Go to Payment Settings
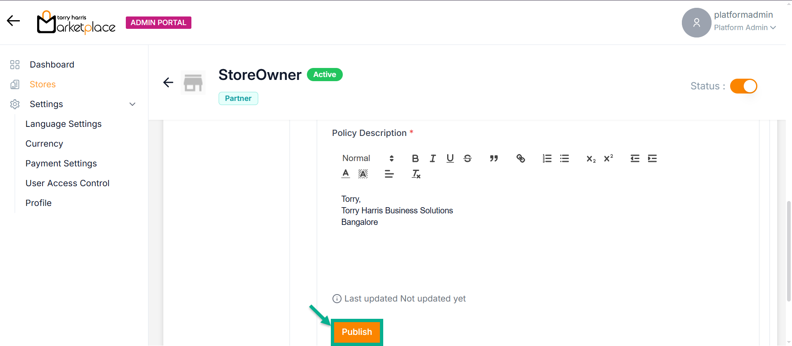This screenshot has height=346, width=792. pyautogui.click(x=61, y=164)
